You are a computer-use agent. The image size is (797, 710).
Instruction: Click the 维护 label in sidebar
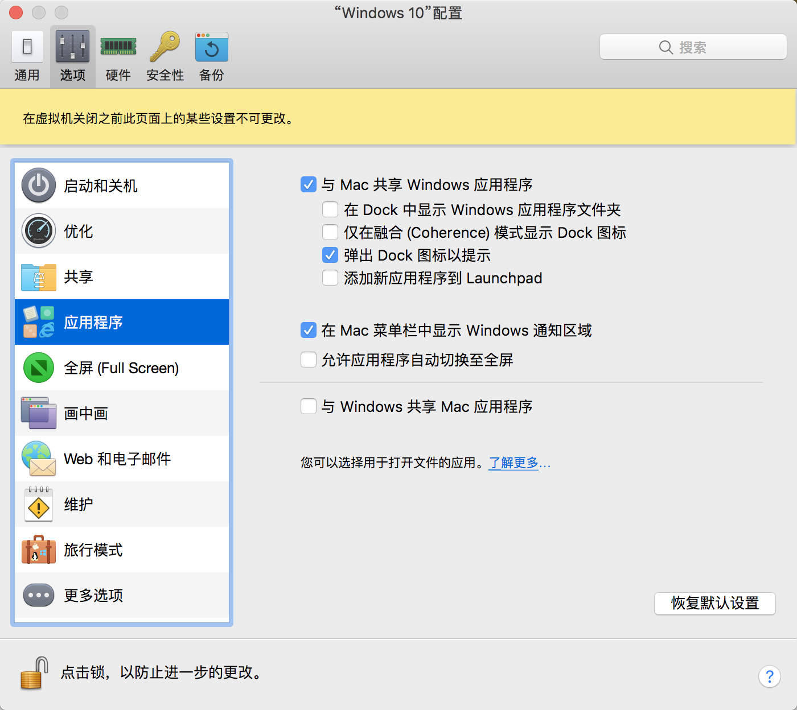79,504
